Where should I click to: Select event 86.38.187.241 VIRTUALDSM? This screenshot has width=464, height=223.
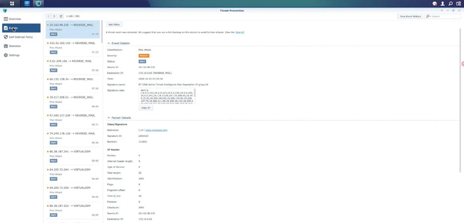point(73,156)
